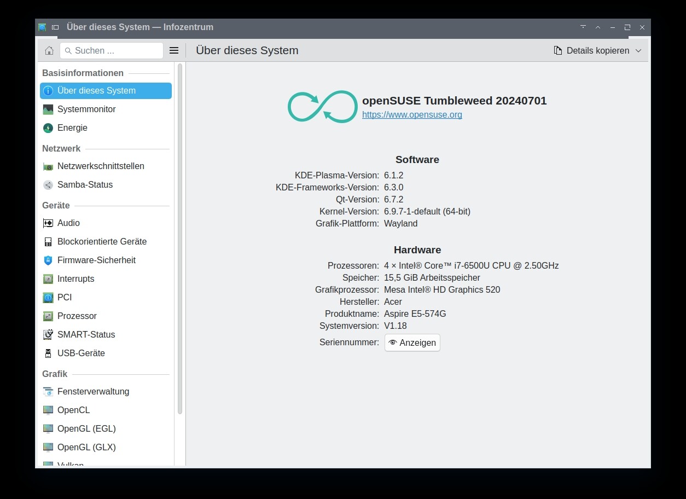Viewport: 686px width, 499px height.
Task: Click Grafikprozessor value Mesa Intel HD Graphics 520
Action: (442, 290)
